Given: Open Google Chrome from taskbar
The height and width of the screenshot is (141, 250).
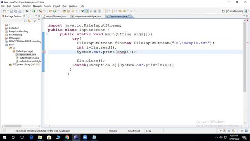Looking at the screenshot, I should tap(67, 137).
